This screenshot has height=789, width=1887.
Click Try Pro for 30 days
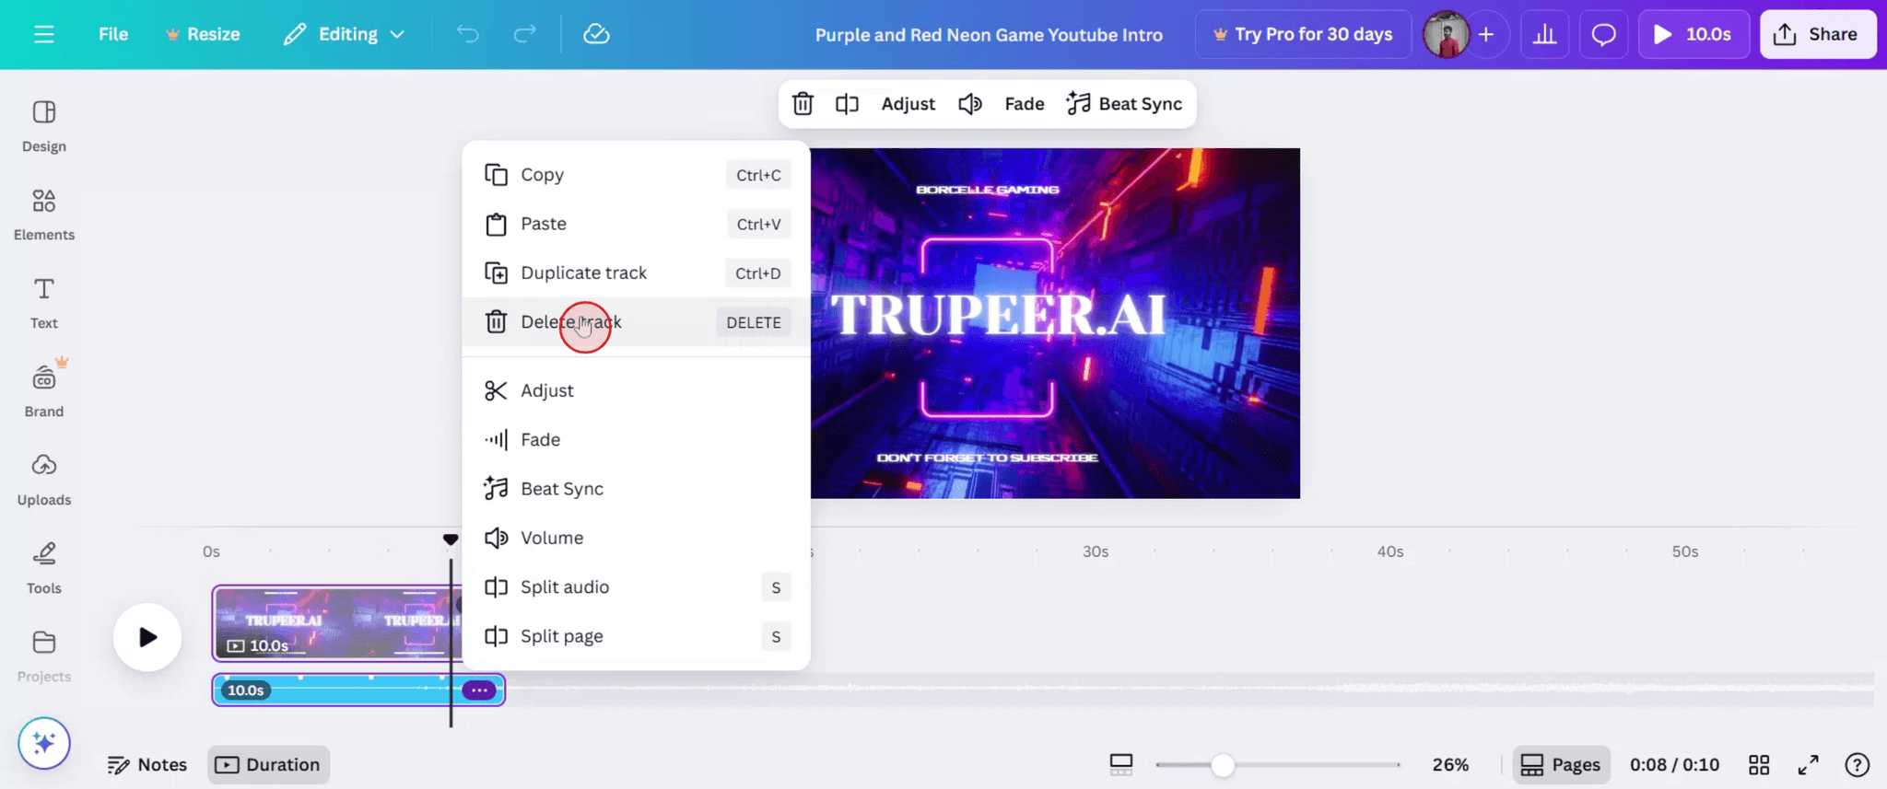1303,34
